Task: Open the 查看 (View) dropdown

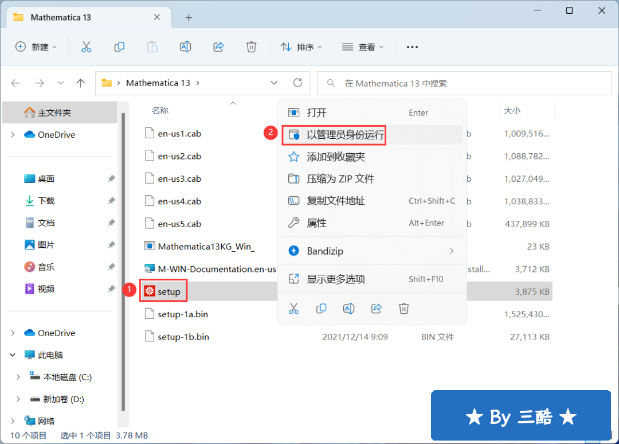Action: click(x=363, y=47)
